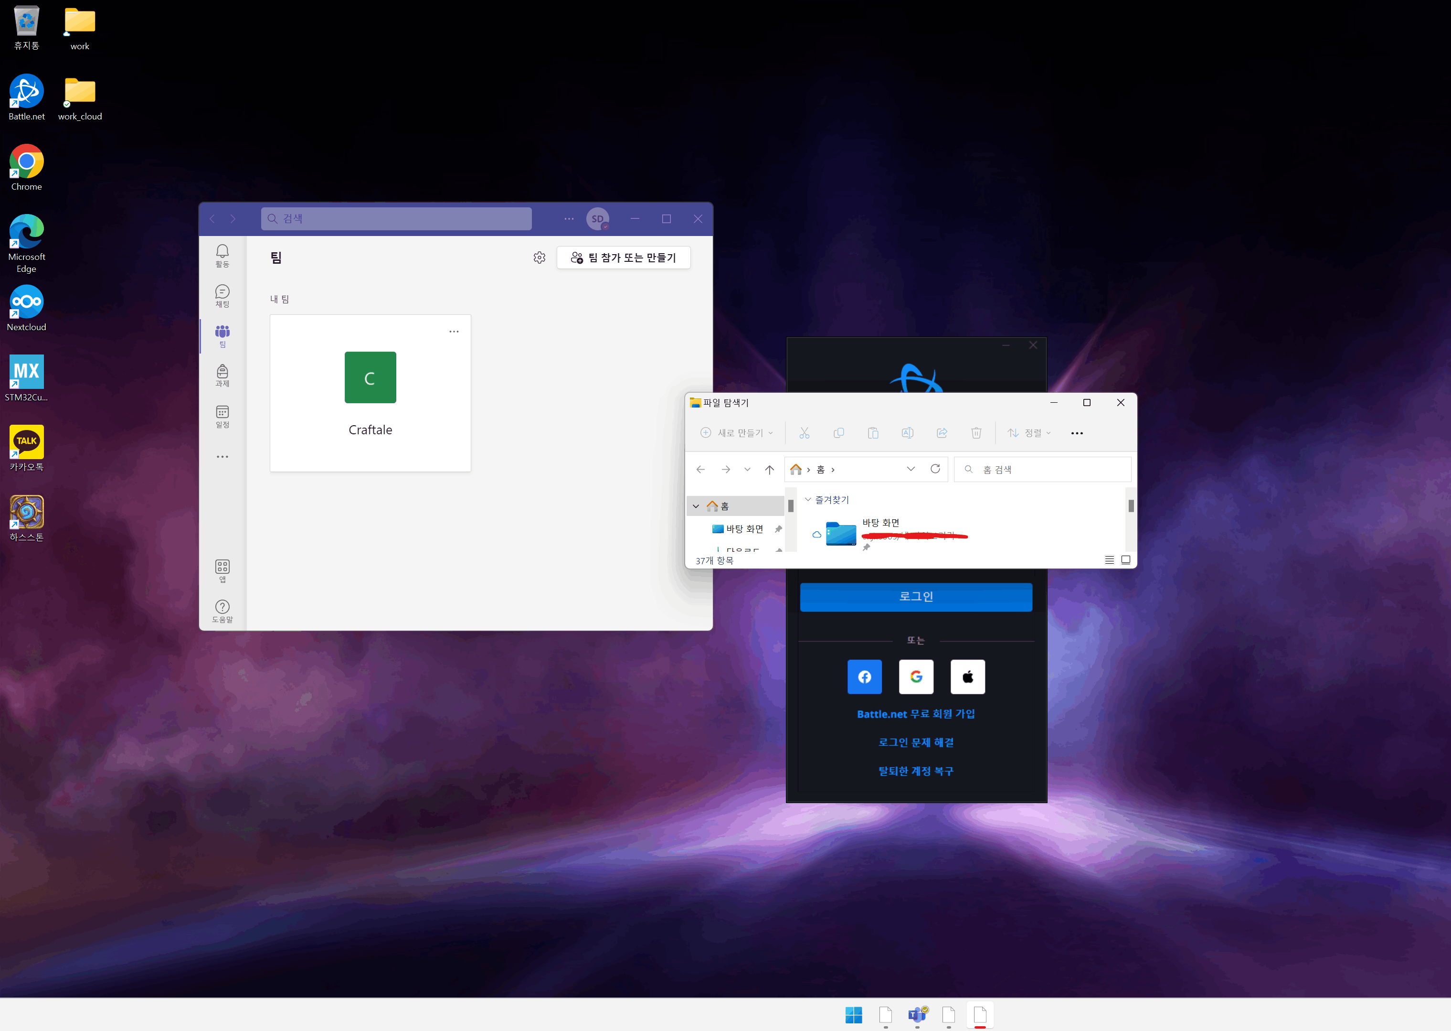
Task: Collapse the Favorites group in File Explorer
Action: point(808,500)
